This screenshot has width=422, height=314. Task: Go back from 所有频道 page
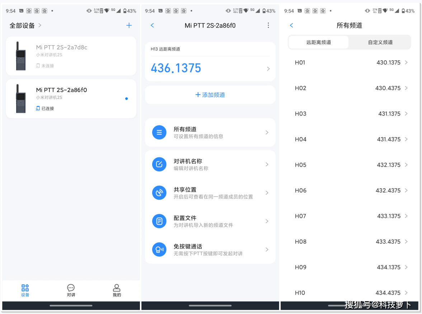291,25
